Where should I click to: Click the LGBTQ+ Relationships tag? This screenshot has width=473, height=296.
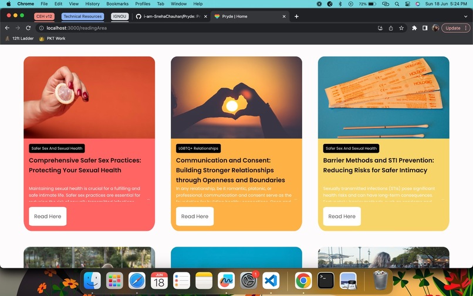[x=198, y=149]
